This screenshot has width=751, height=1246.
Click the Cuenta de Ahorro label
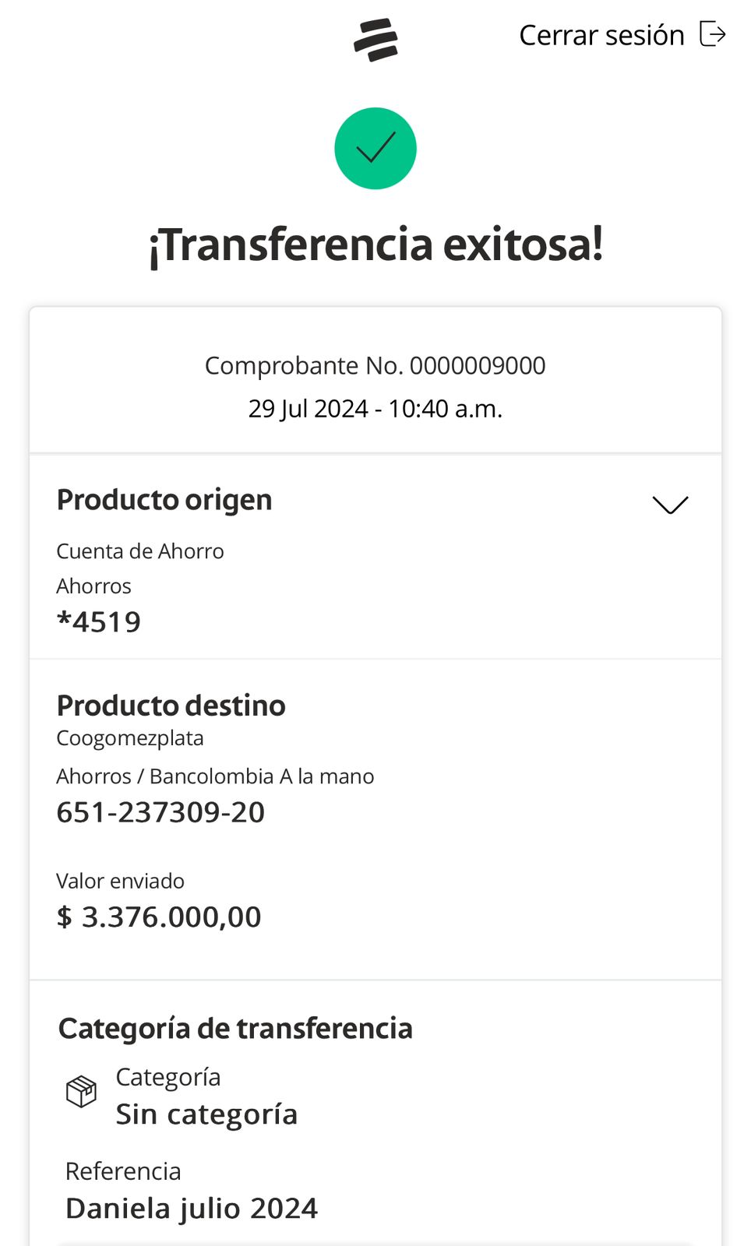pos(140,551)
